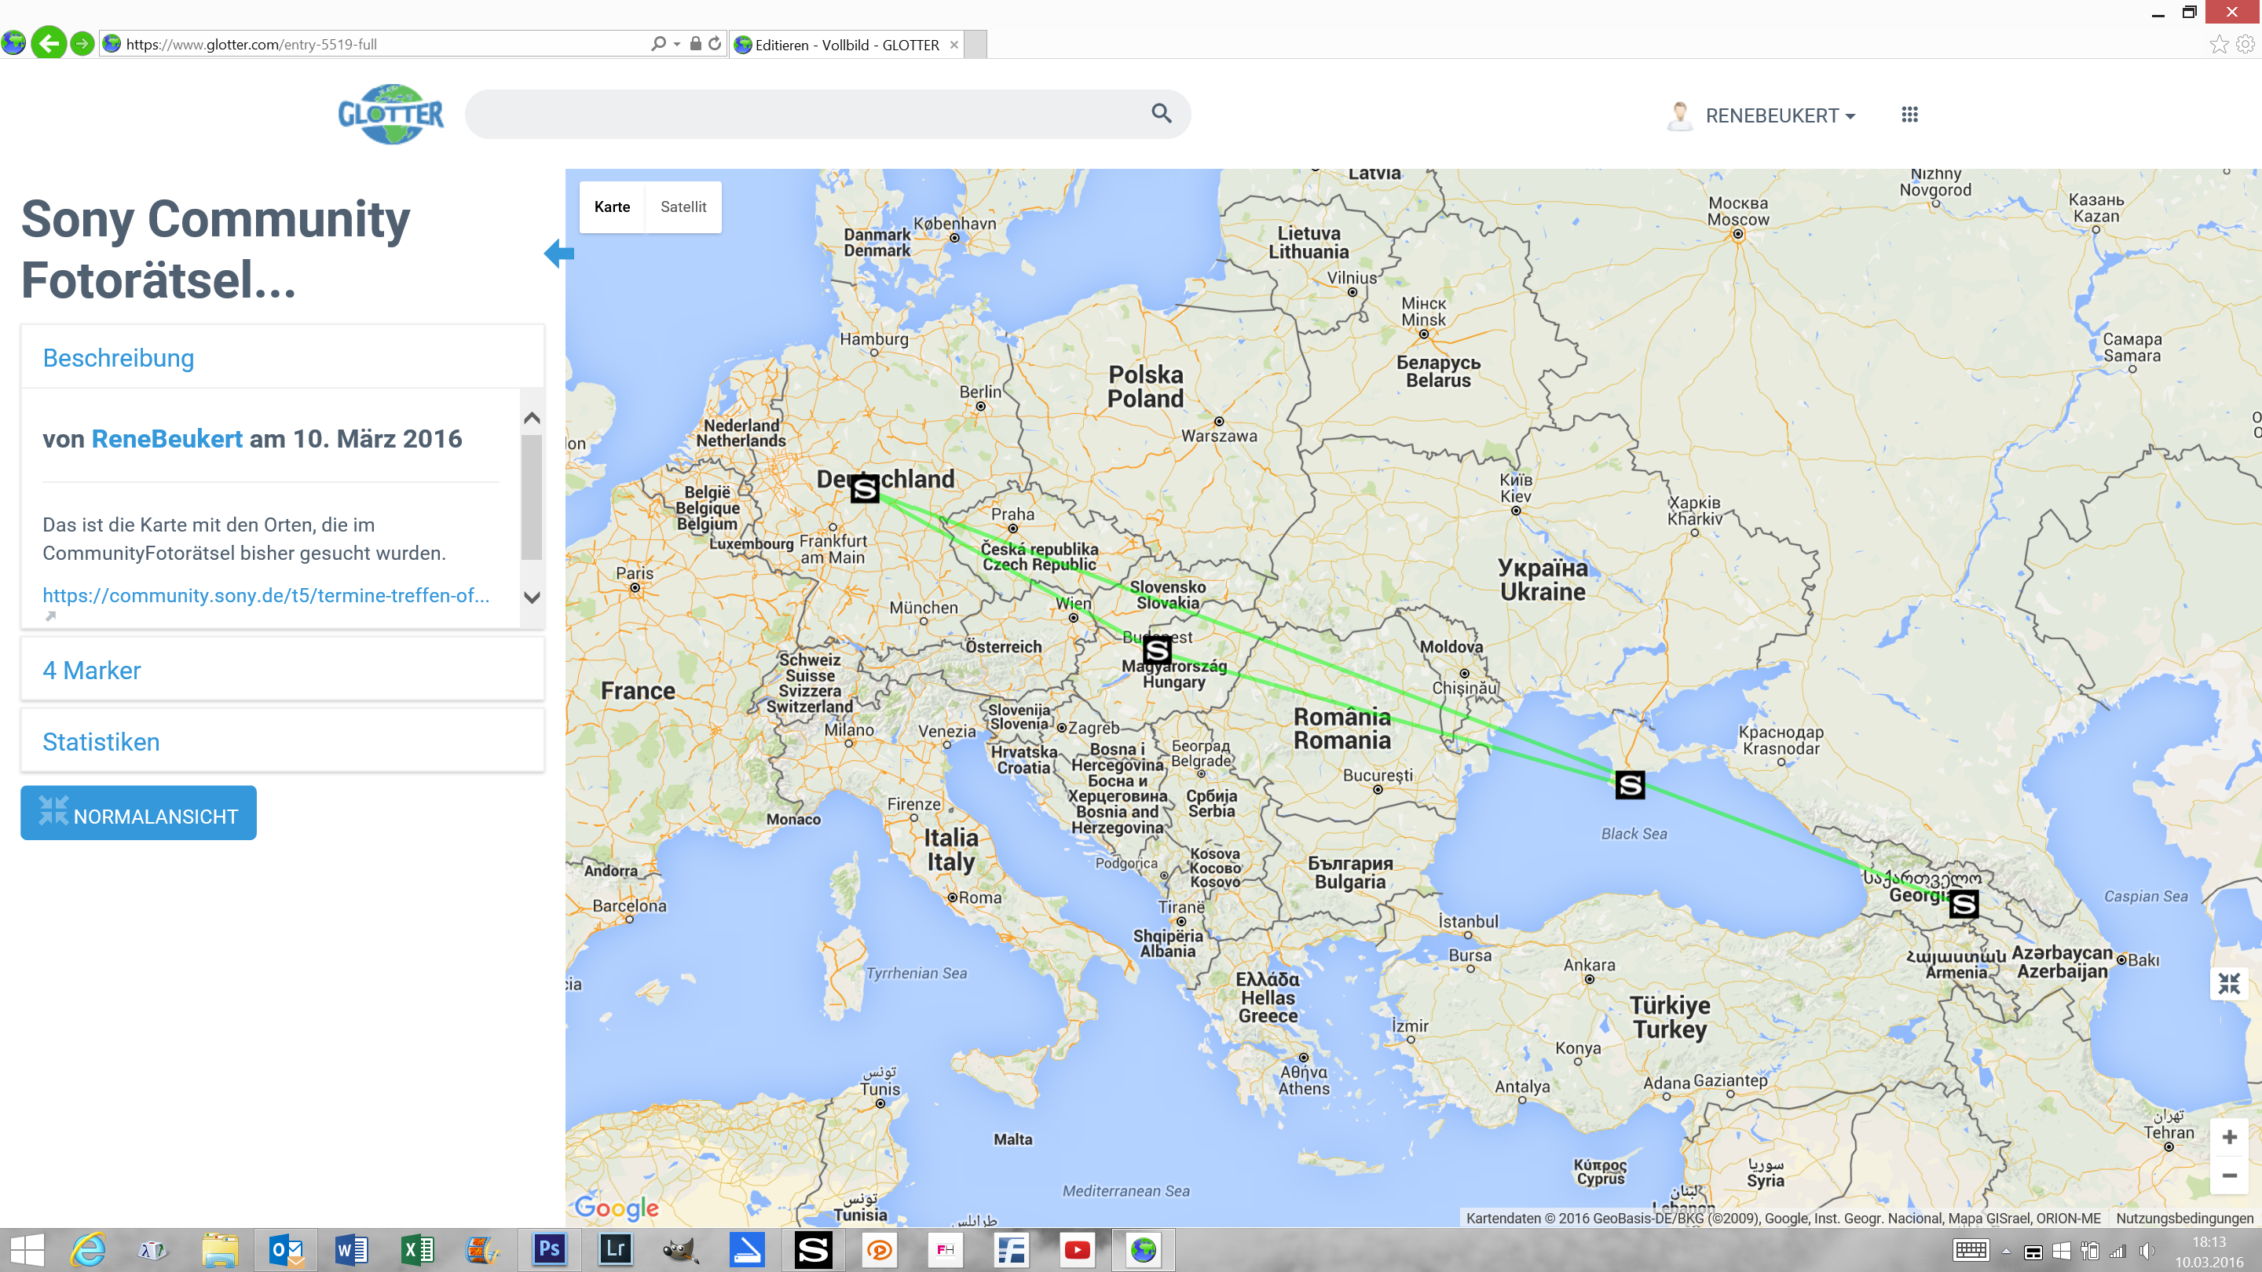Screen dimensions: 2262x1272
Task: Switch map to Satellit view
Action: tap(683, 207)
